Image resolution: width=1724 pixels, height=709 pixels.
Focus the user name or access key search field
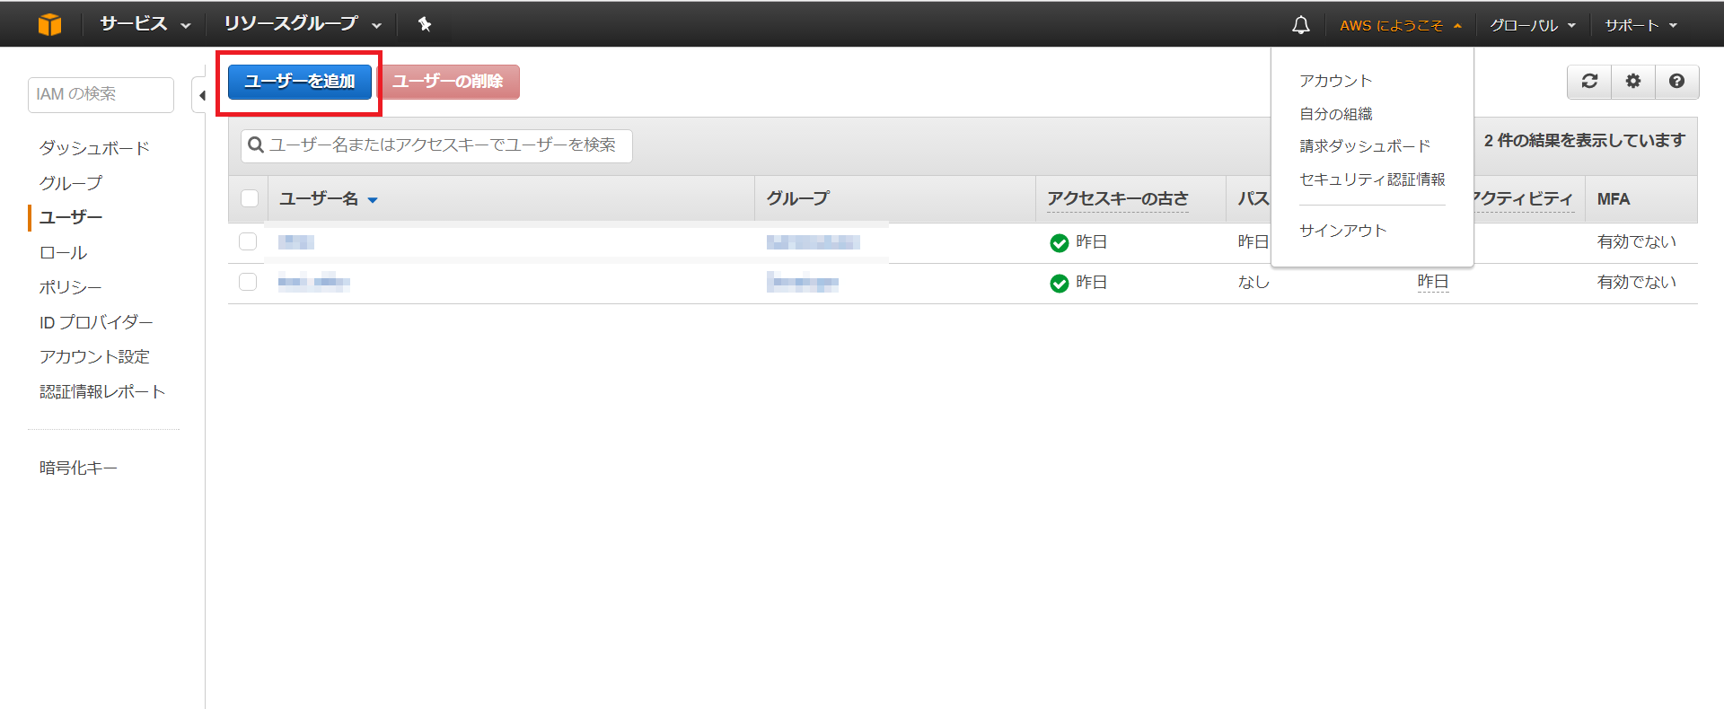[x=436, y=145]
